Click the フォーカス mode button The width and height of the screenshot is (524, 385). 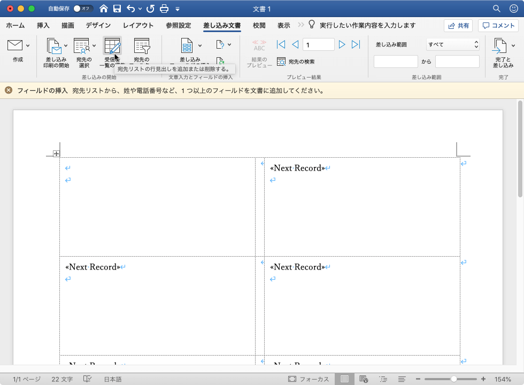click(x=309, y=379)
